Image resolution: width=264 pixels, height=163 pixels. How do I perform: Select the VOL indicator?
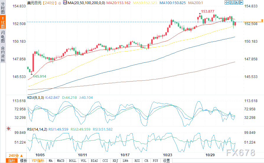[84, 161]
